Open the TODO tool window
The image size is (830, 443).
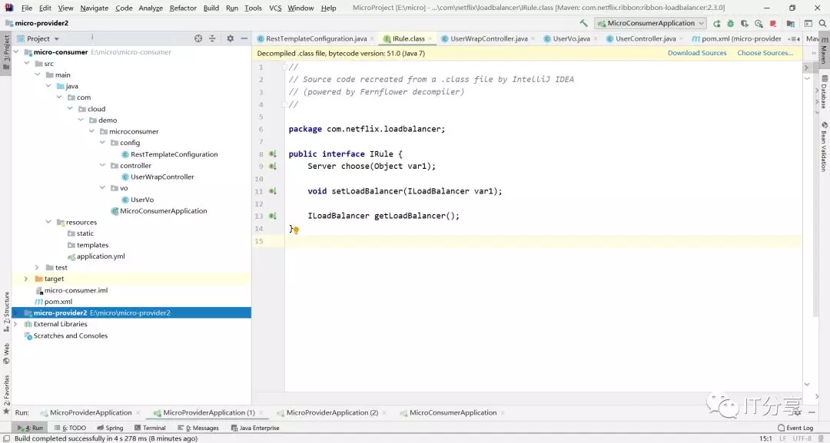70,428
